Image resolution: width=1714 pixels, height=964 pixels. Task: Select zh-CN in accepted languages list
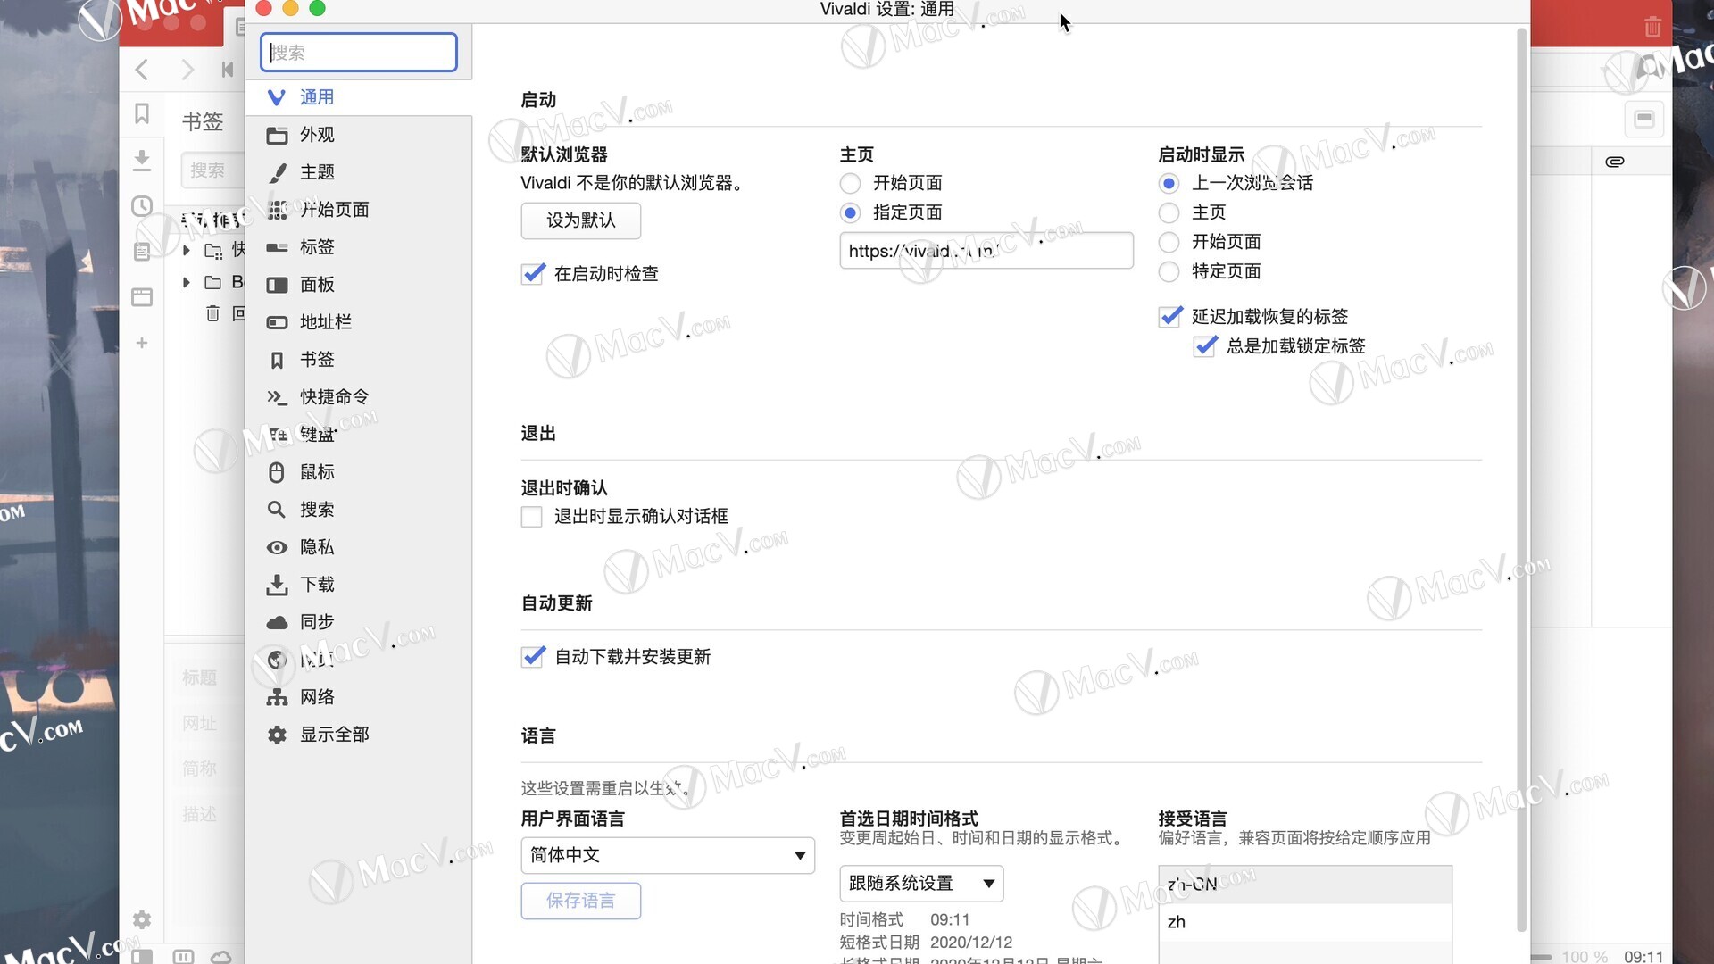(1305, 885)
